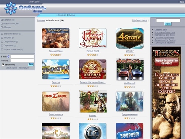
Task: Open Каталог игр menu item
Action: (9, 20)
